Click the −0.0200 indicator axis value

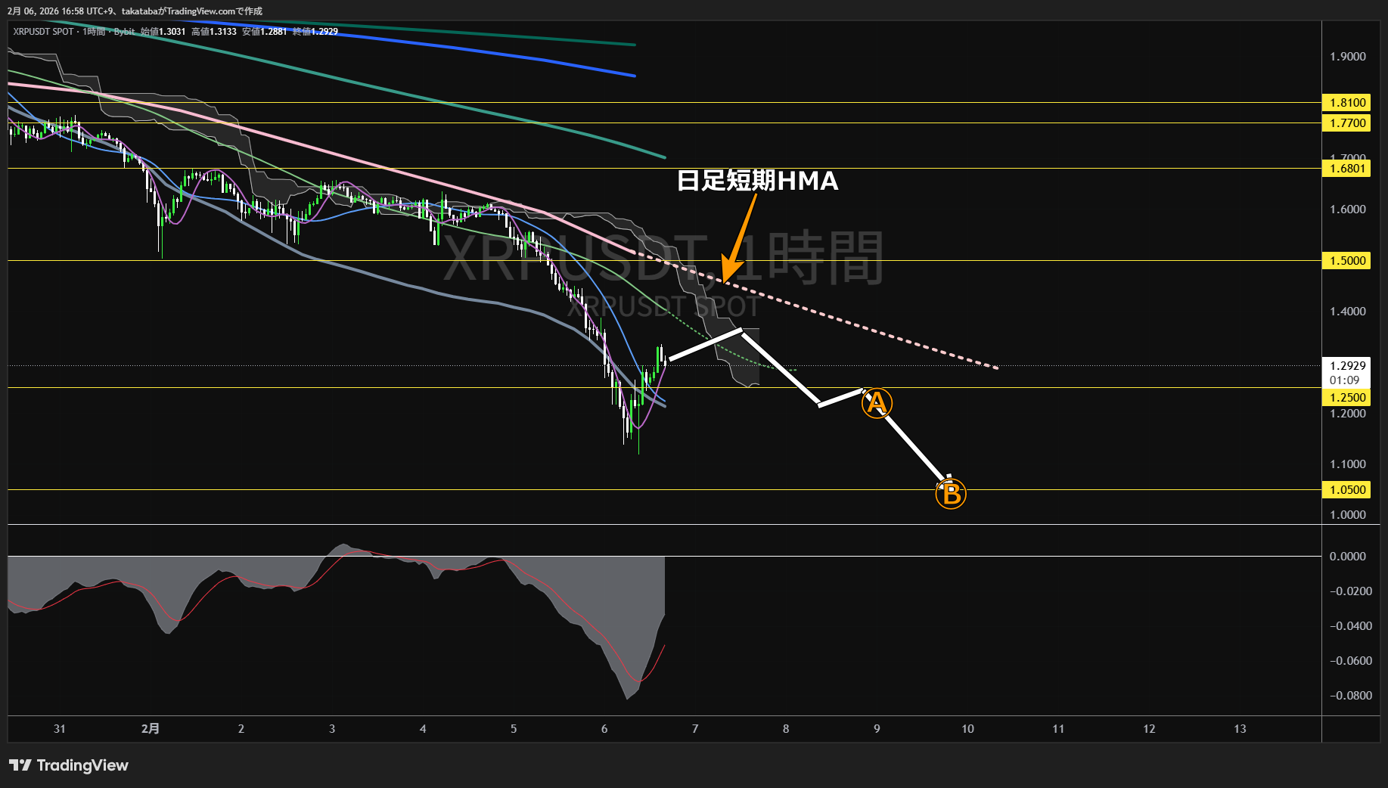(x=1350, y=591)
